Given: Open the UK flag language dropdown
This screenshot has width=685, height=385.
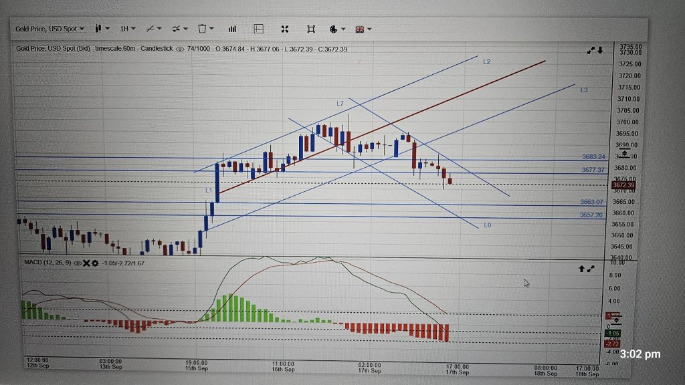Looking at the screenshot, I should click(x=361, y=29).
